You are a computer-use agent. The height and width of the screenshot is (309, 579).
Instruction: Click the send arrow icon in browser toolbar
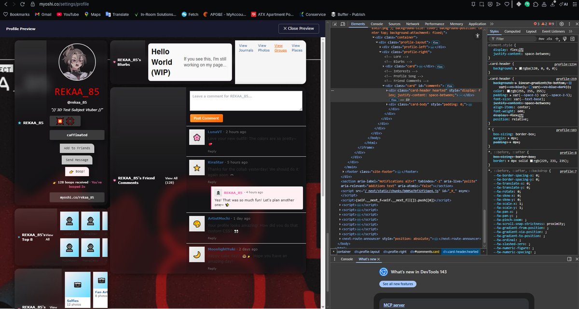click(498, 4)
